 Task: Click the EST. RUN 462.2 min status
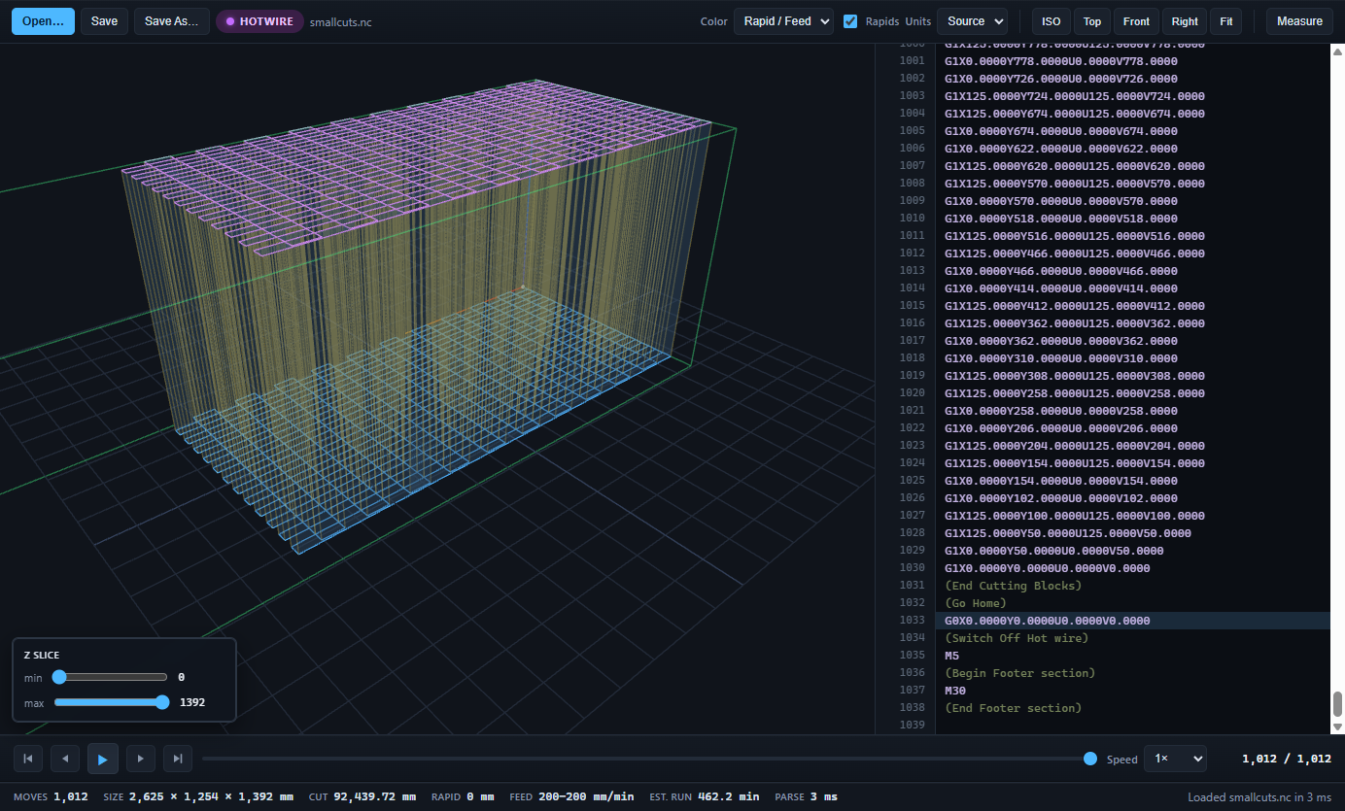[x=705, y=797]
